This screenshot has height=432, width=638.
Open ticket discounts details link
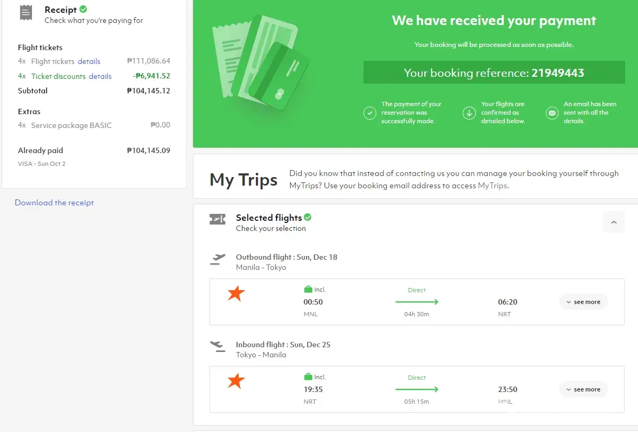(100, 76)
